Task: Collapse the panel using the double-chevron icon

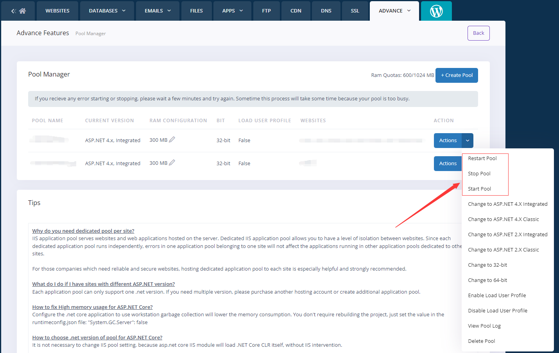Action: (14, 11)
